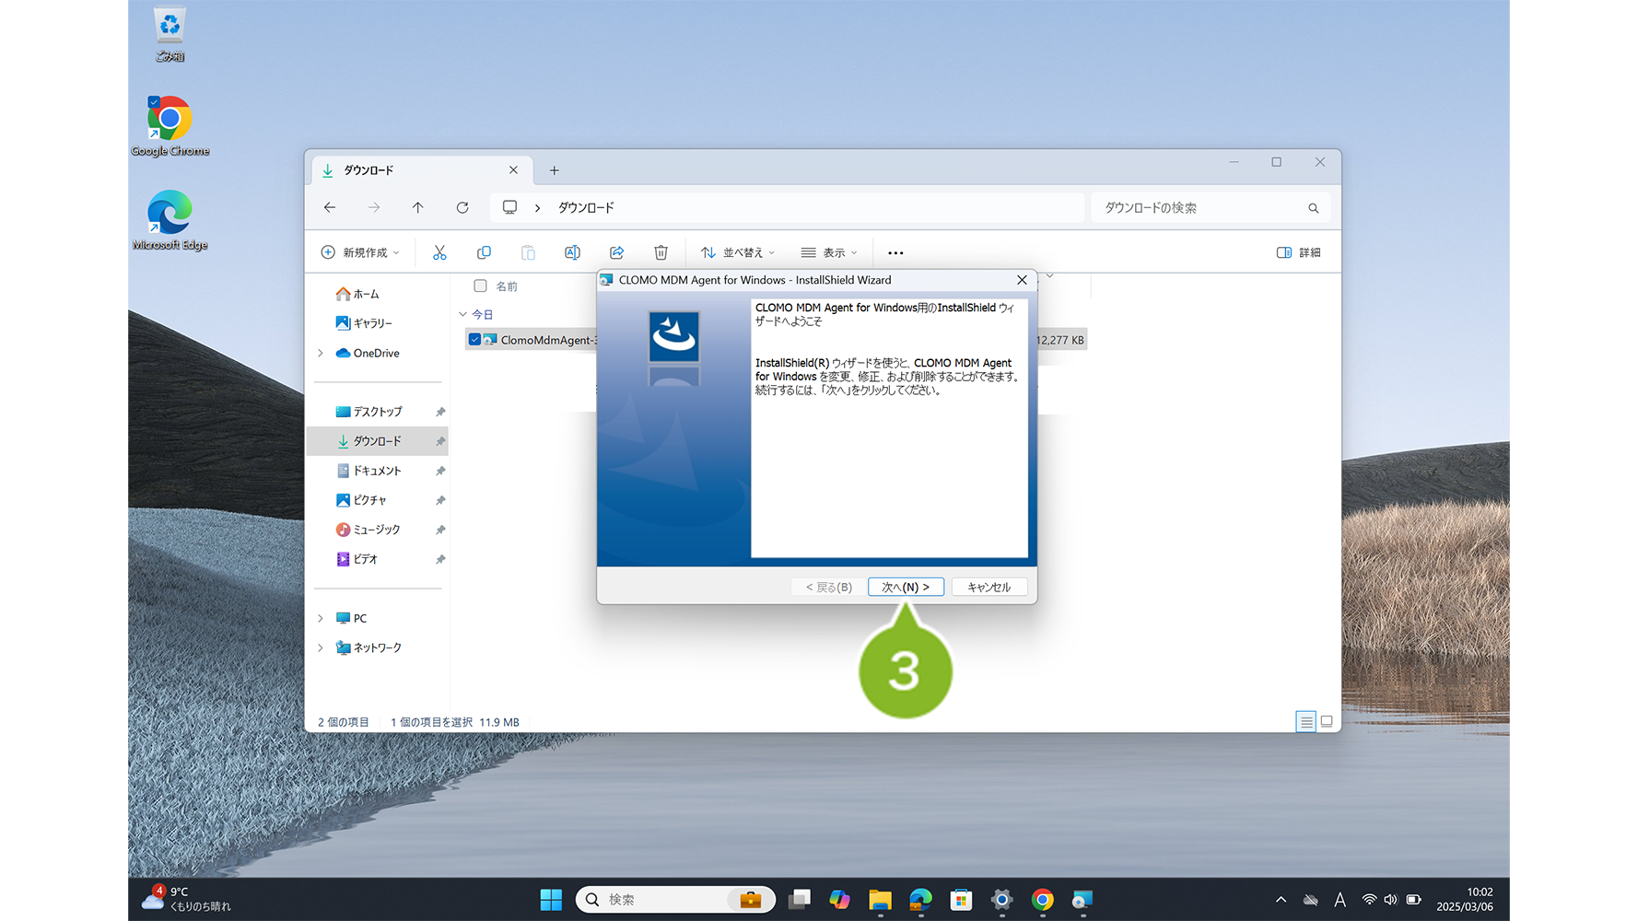Image resolution: width=1638 pixels, height=921 pixels.
Task: Click Cancel (キャンセル) in InstallShield wizard
Action: (x=989, y=587)
